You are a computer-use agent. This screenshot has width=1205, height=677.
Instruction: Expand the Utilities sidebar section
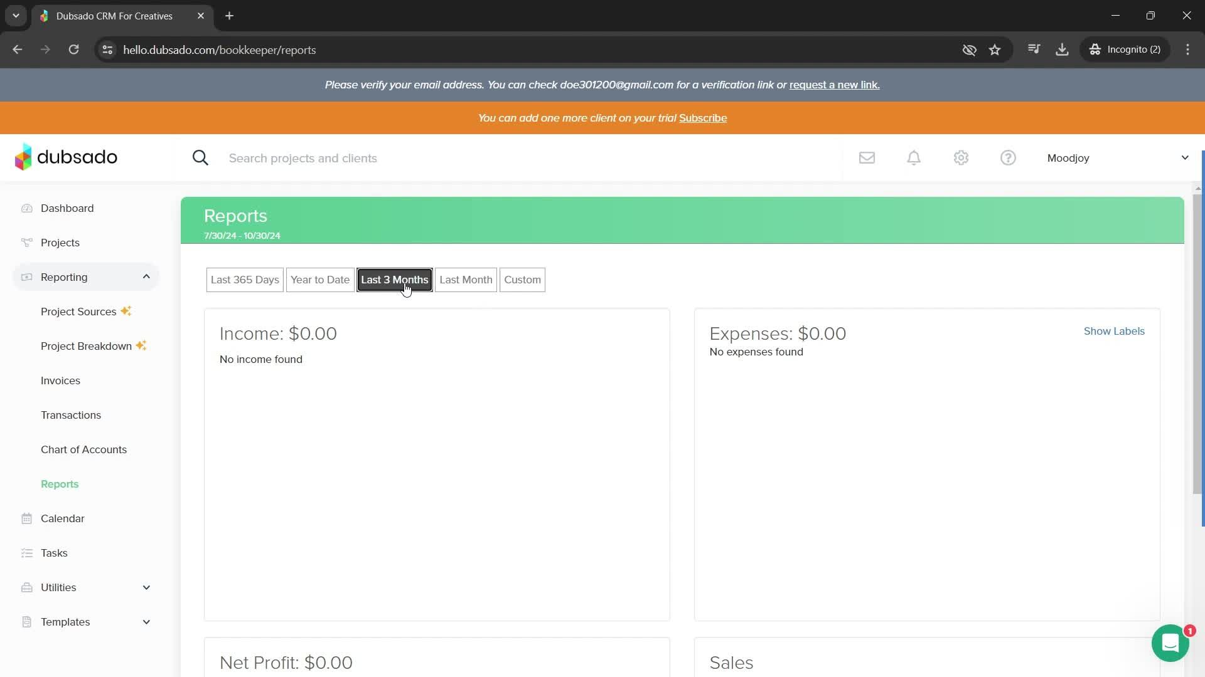click(x=146, y=587)
